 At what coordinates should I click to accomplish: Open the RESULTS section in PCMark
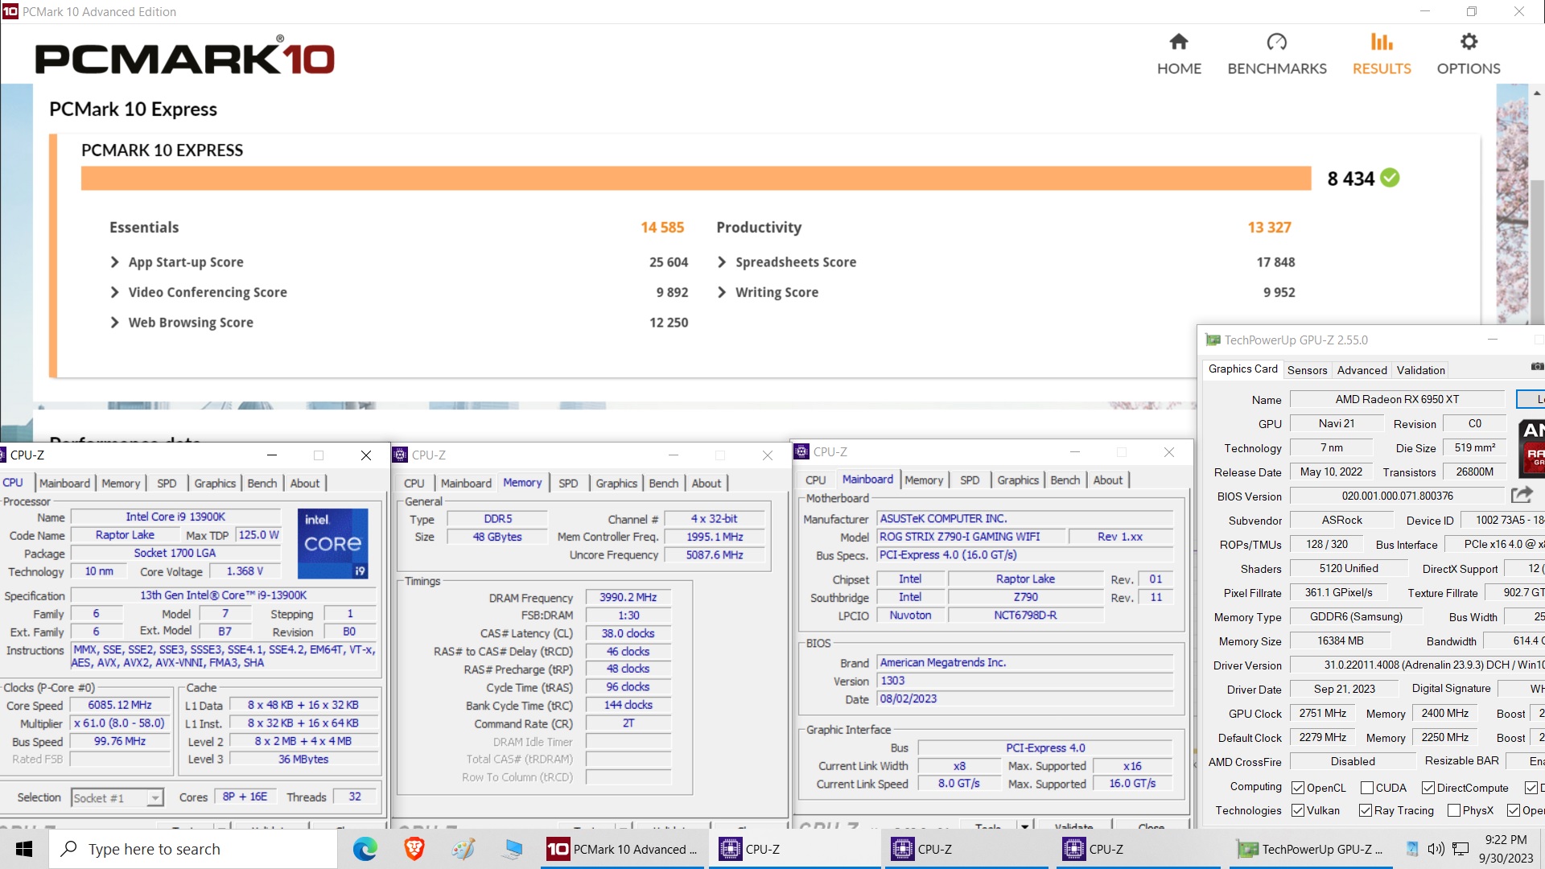click(1382, 54)
